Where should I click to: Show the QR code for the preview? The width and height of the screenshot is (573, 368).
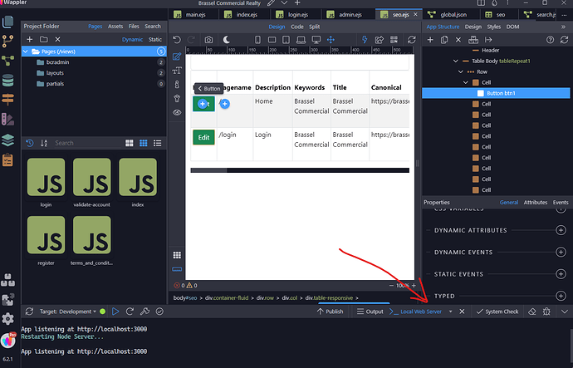[394, 40]
